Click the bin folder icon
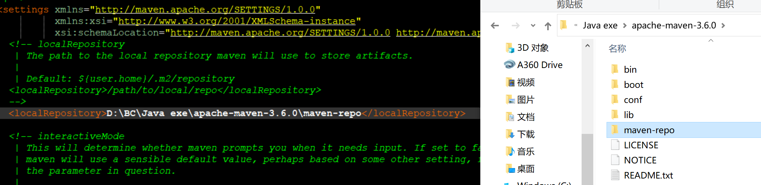The width and height of the screenshot is (761, 185). (x=615, y=69)
